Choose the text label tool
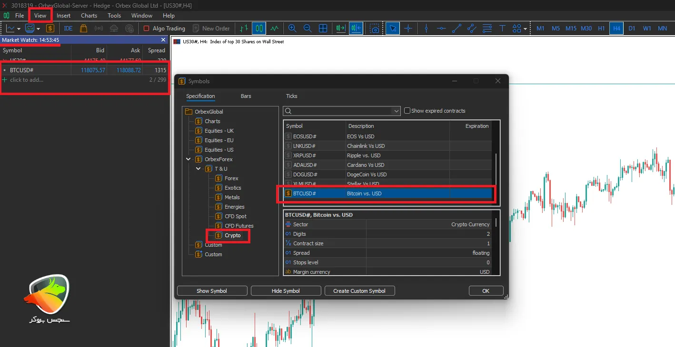 pos(502,29)
